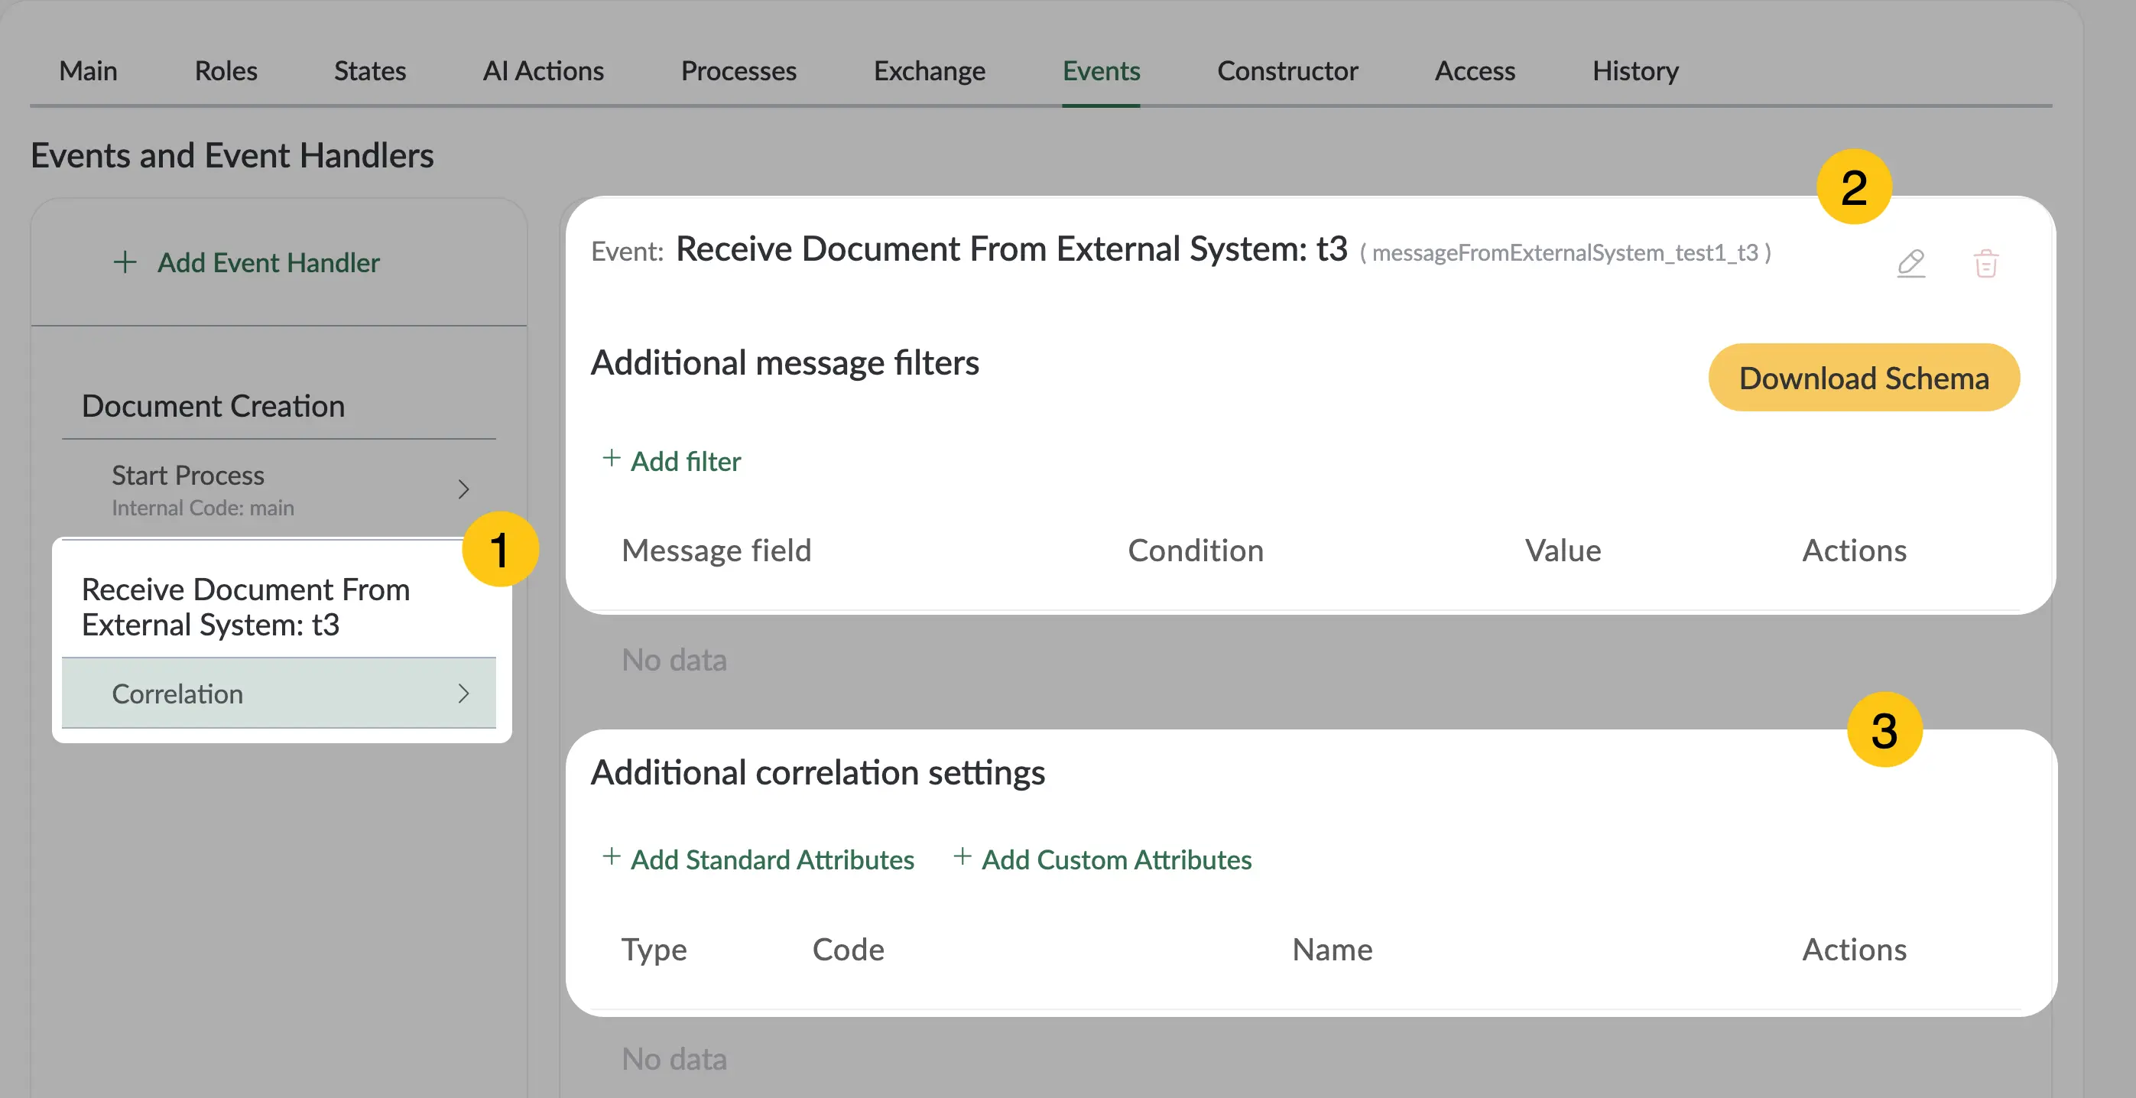Click the plus icon beside Add Event Handler

(x=125, y=262)
